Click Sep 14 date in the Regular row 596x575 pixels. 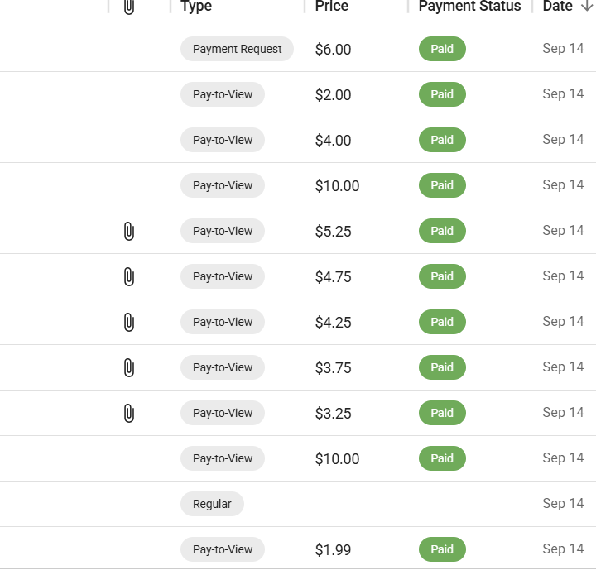[563, 503]
